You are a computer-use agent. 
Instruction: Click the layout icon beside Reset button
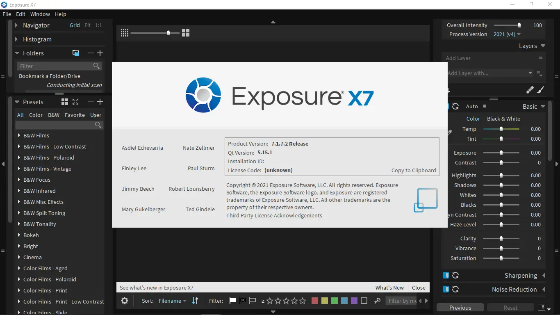(542, 307)
